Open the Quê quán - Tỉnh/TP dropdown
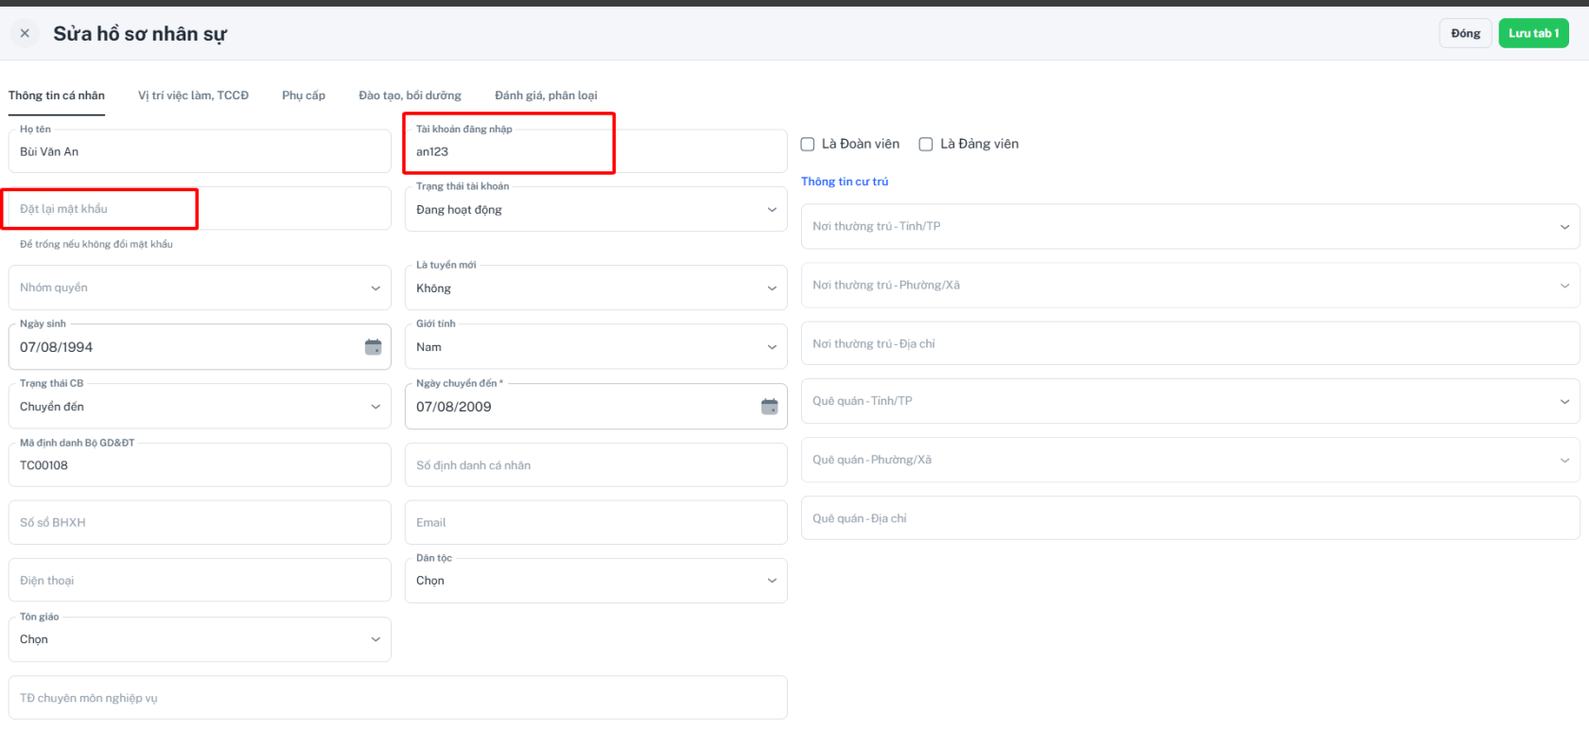1589x750 pixels. 1190,401
